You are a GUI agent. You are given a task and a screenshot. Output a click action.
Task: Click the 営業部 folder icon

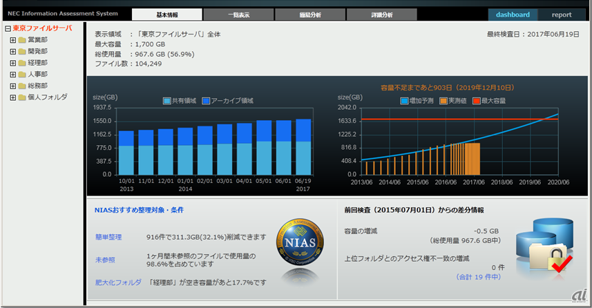coord(22,40)
